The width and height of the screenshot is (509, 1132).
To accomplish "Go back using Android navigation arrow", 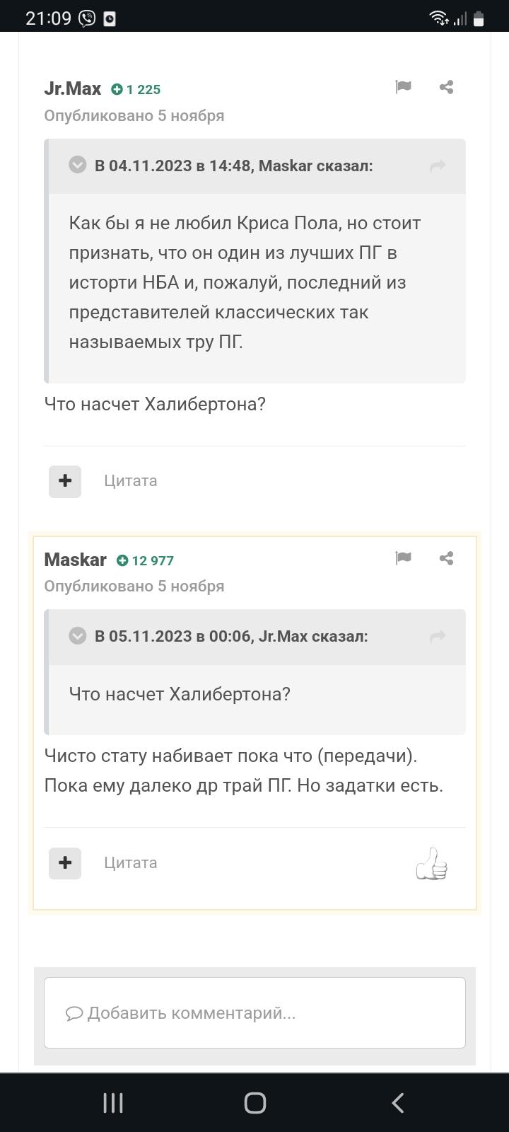I will tap(397, 1102).
